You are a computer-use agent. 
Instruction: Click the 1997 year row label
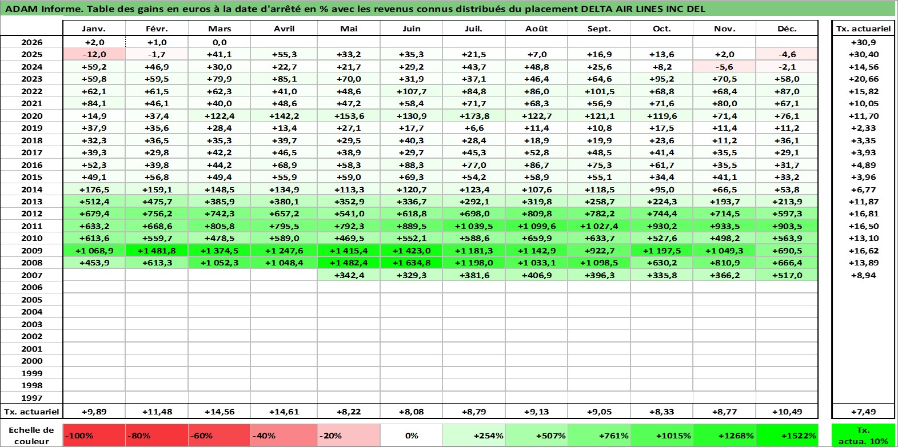[x=31, y=398]
